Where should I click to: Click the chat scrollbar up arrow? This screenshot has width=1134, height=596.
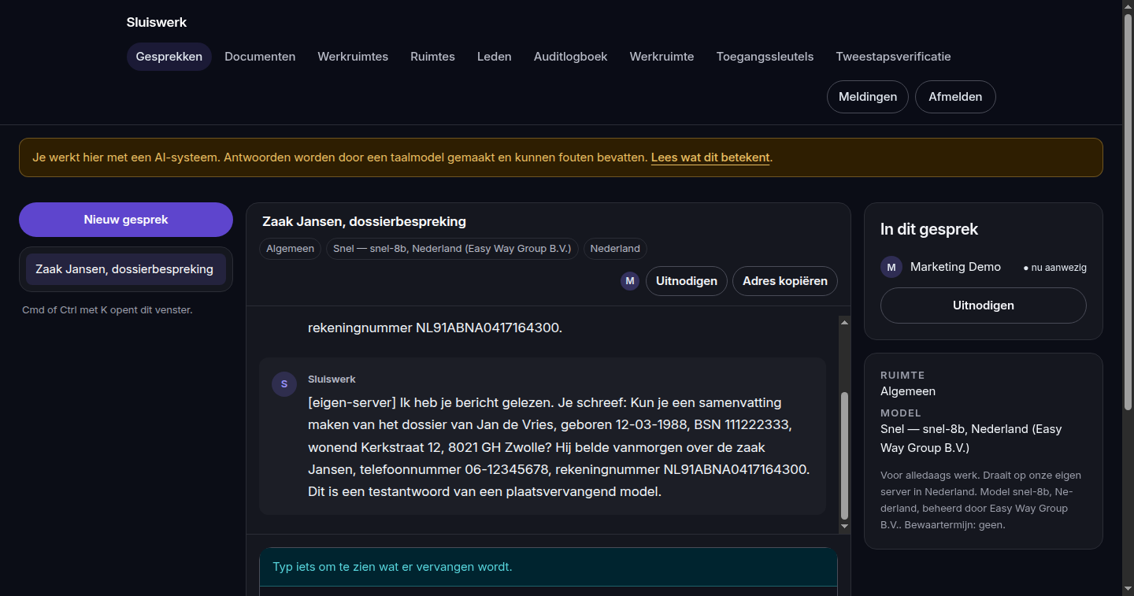[x=845, y=322]
